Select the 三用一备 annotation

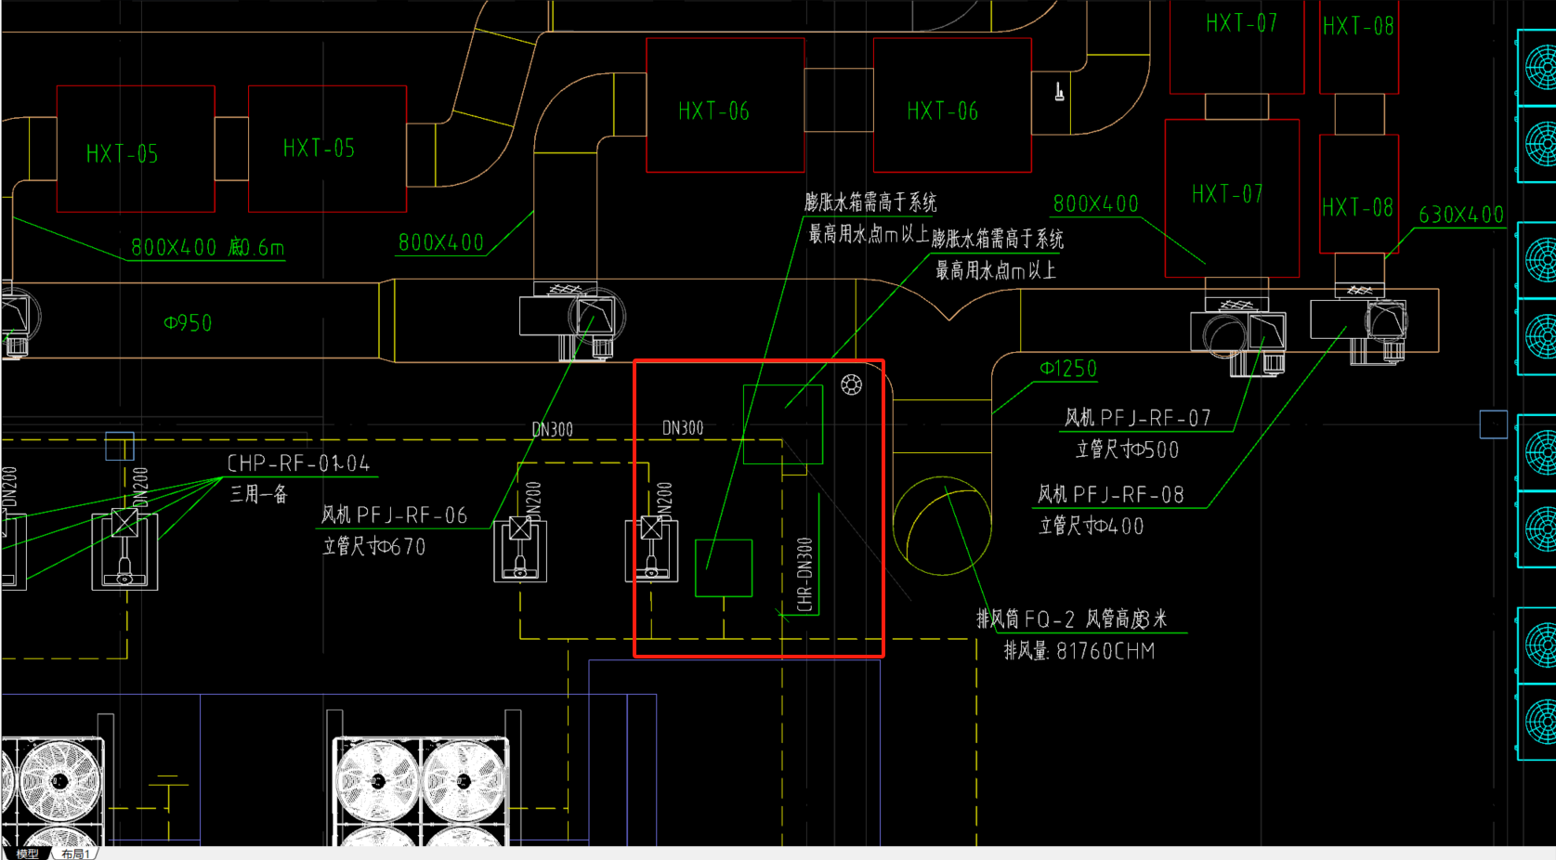[x=258, y=494]
